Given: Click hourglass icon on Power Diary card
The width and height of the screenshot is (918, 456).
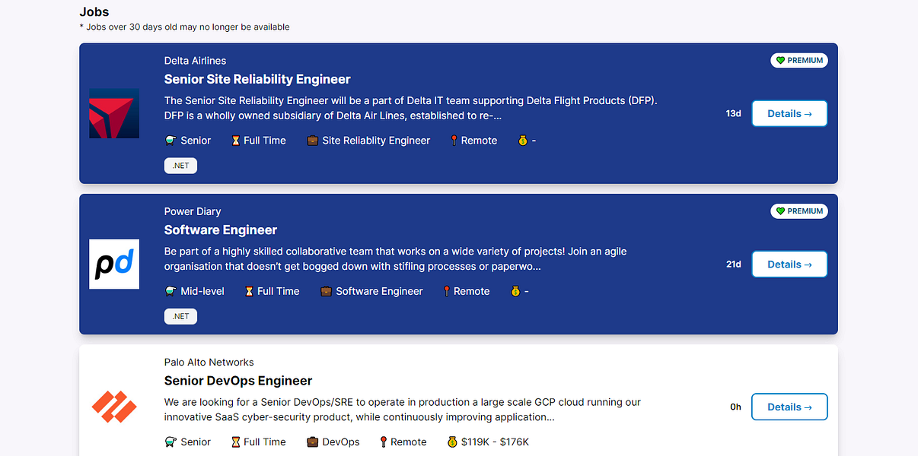Looking at the screenshot, I should coord(250,291).
